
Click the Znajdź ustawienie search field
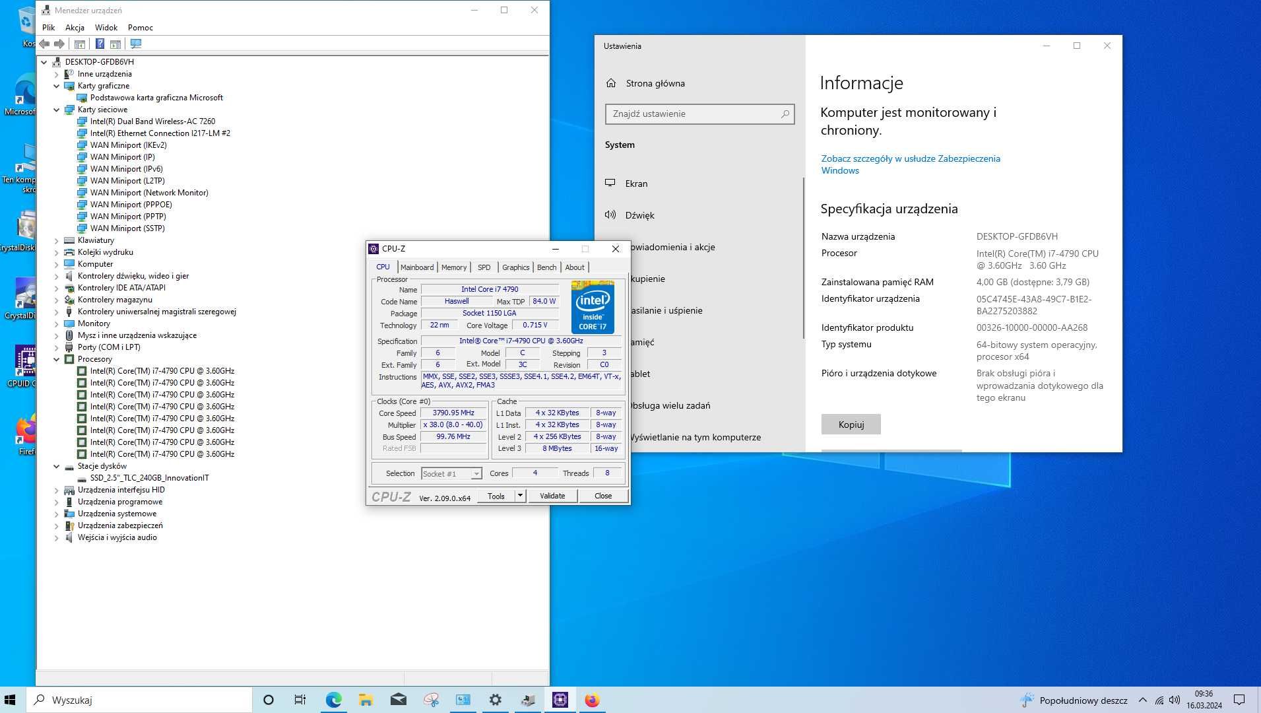tap(699, 114)
